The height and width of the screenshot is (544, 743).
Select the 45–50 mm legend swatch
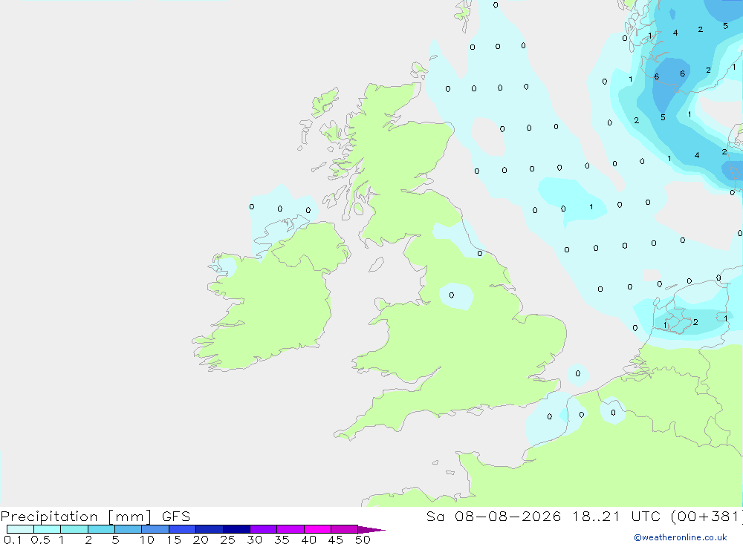(x=344, y=529)
